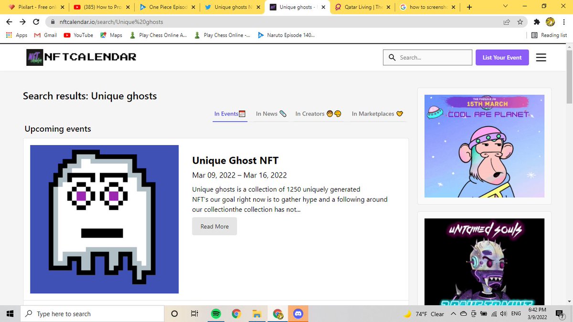
Task: Click the Windows taskbar search box
Action: tap(92, 313)
